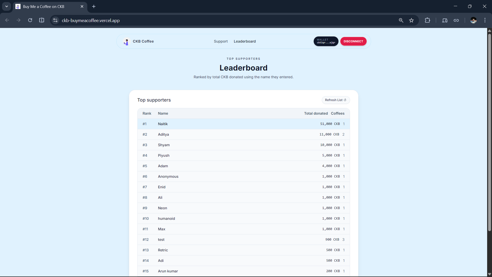
Task: Click the Disconnect wallet button
Action: click(353, 41)
